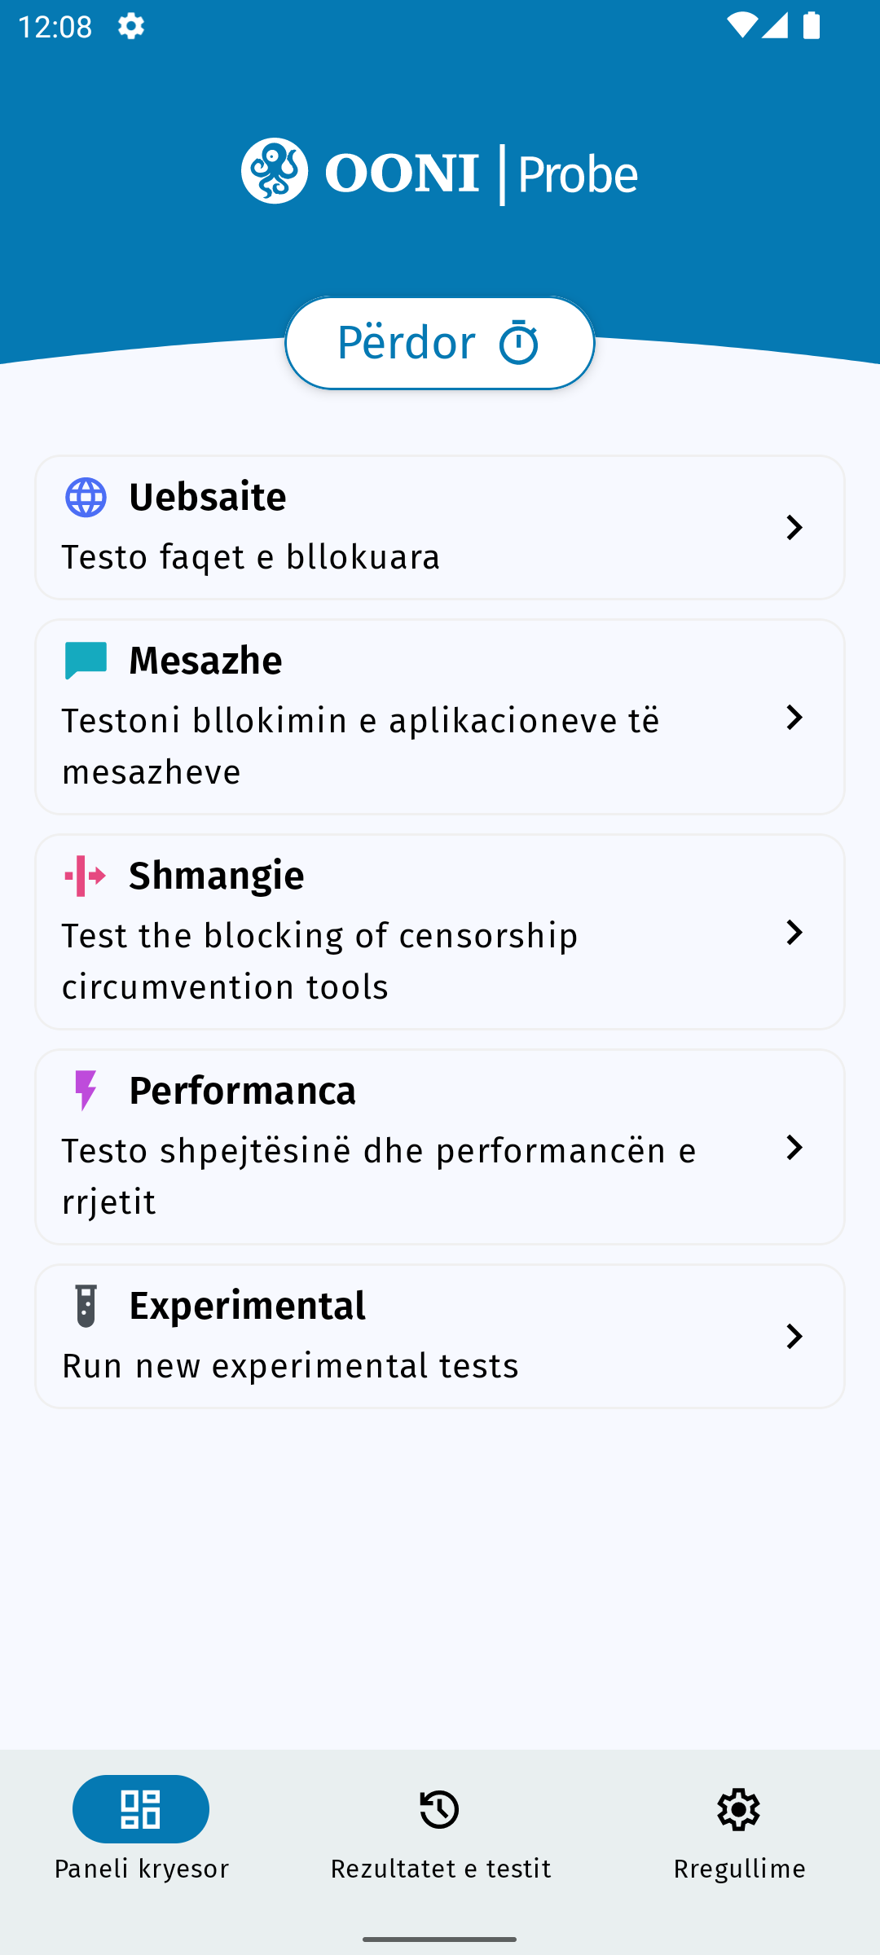This screenshot has width=880, height=1955.
Task: Expand the Uebsaite card chevron
Action: pos(794,527)
